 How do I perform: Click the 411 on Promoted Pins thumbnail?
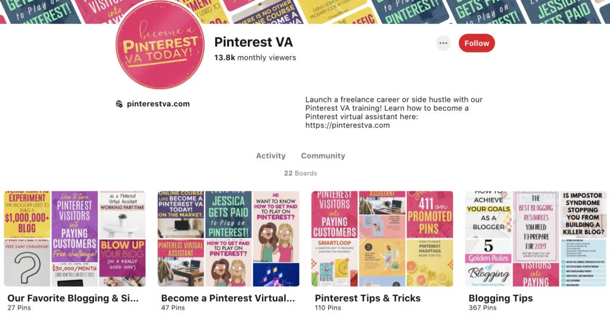click(x=430, y=214)
